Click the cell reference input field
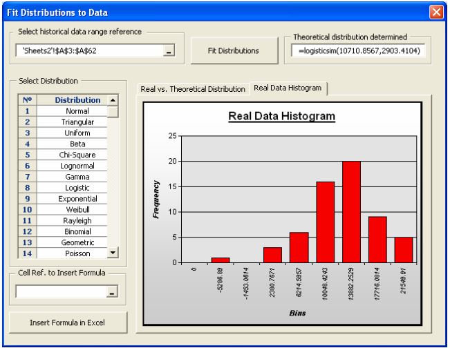 click(x=61, y=292)
